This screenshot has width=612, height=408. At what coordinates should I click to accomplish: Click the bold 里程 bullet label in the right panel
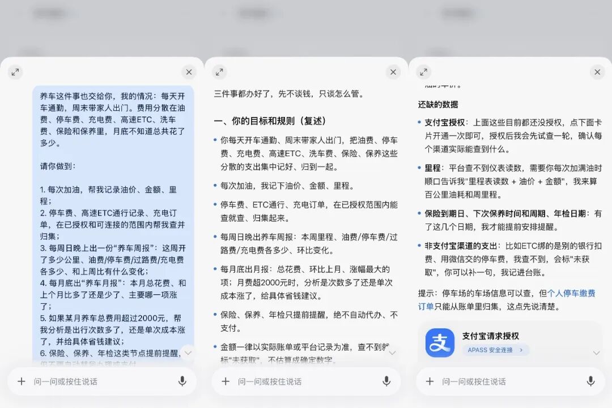point(432,168)
